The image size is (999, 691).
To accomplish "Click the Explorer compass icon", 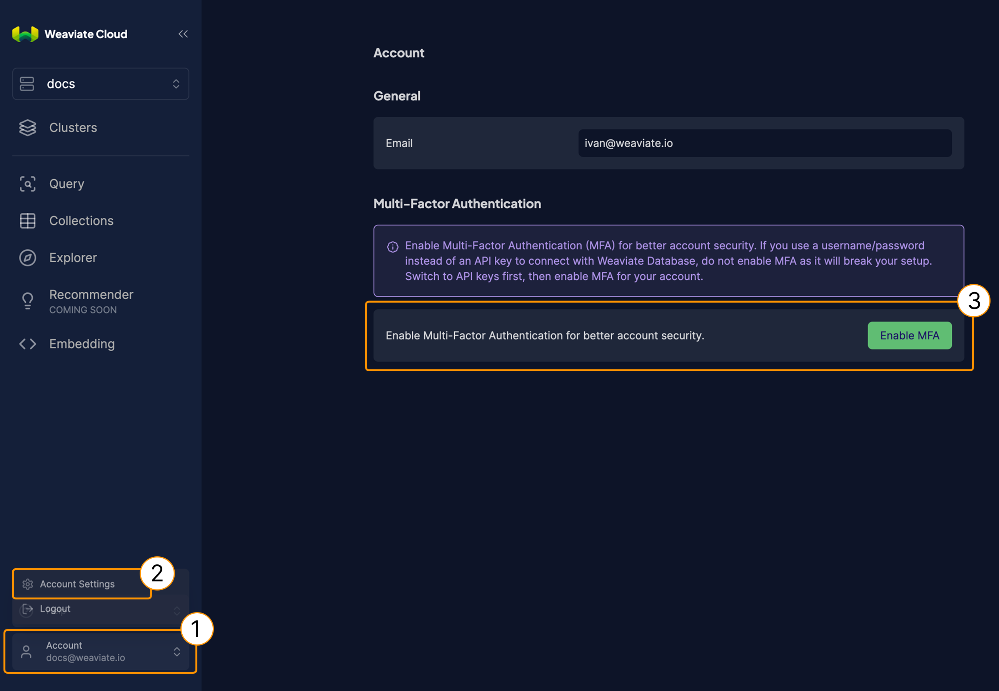I will (28, 258).
